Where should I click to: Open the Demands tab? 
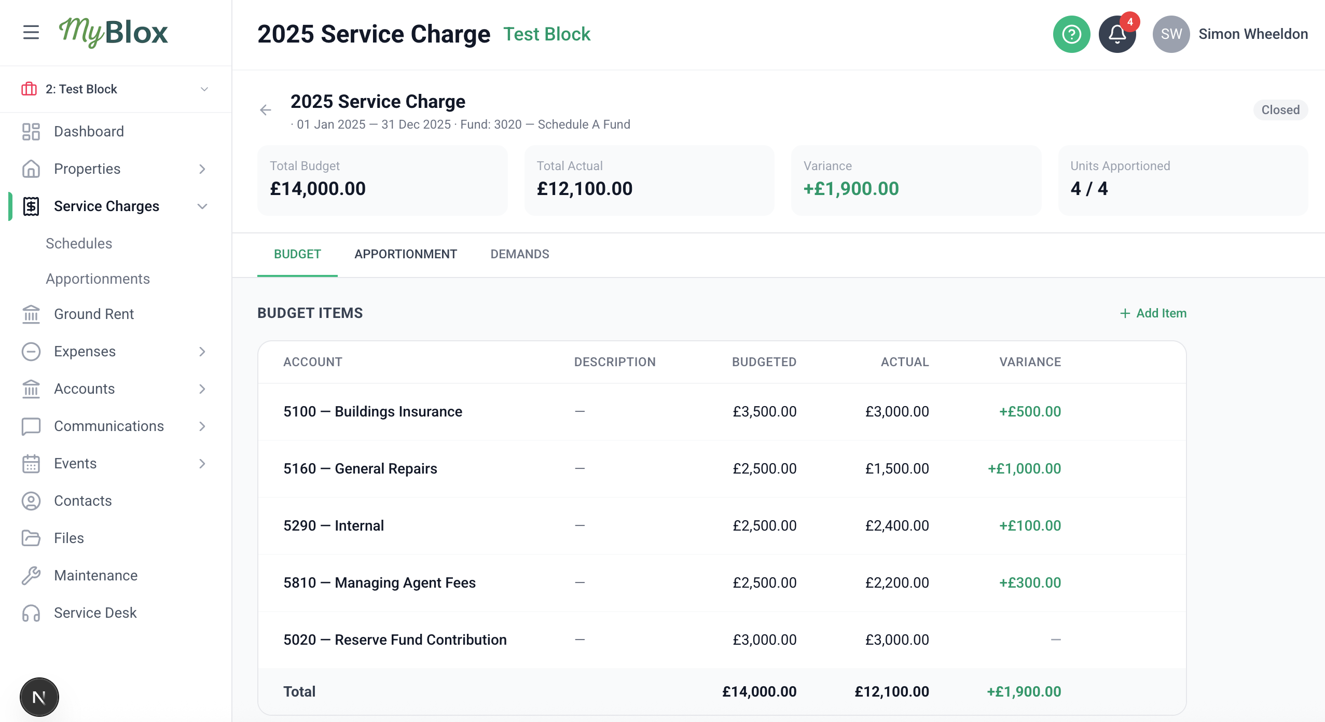pos(519,254)
